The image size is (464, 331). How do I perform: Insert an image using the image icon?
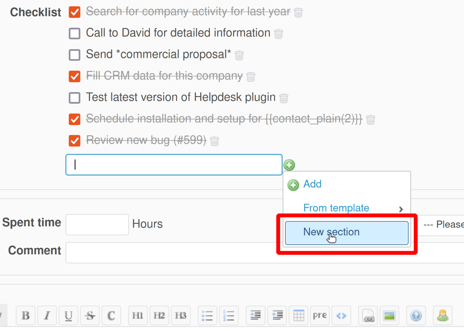pos(389,315)
